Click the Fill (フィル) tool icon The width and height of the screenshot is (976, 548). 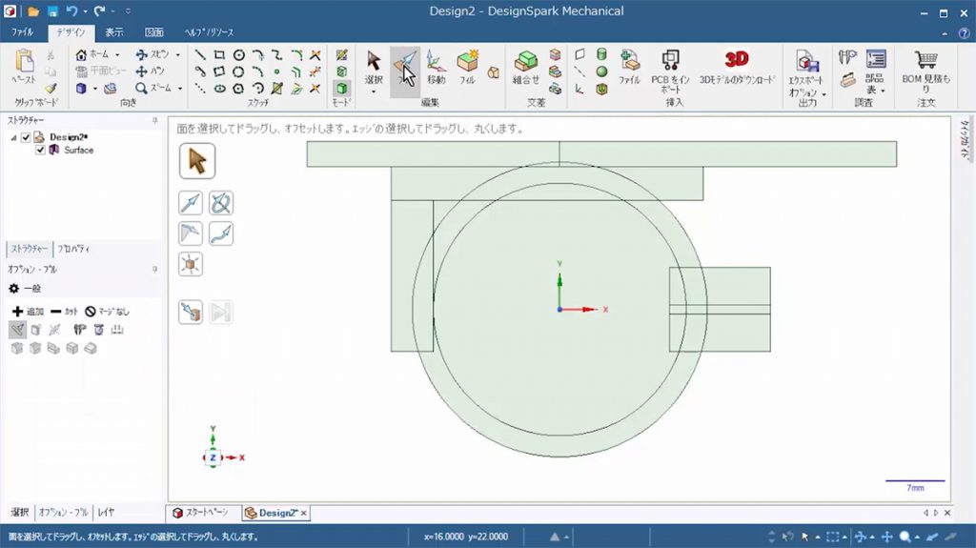(467, 65)
